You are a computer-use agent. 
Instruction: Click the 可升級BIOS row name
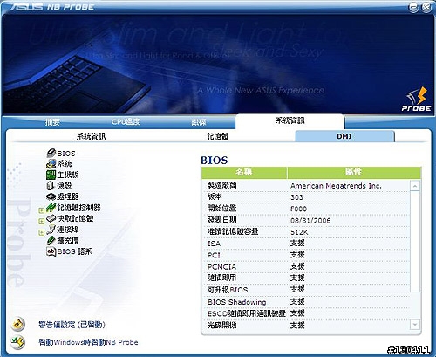[x=228, y=290]
